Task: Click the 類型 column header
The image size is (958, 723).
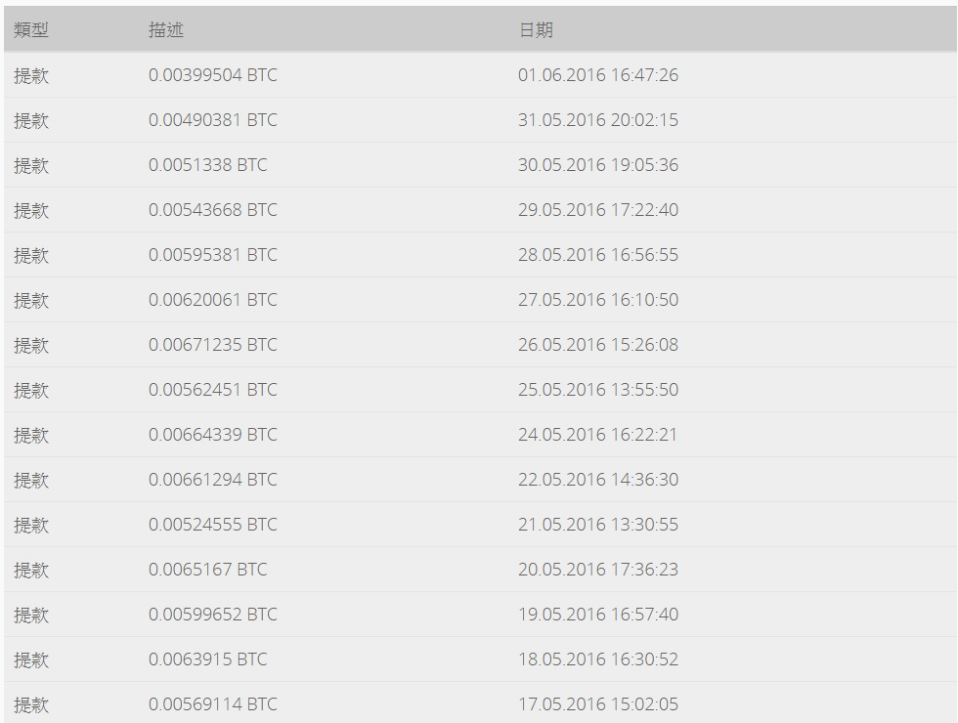Action: point(31,30)
